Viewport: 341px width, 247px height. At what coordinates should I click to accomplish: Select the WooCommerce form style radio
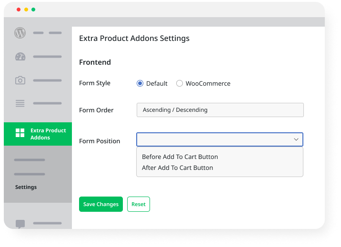pos(180,83)
